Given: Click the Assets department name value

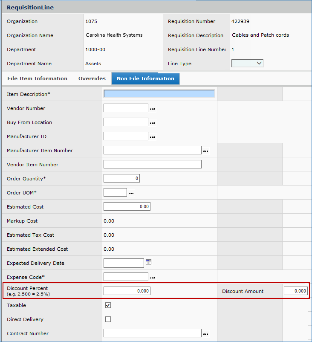Looking at the screenshot, I should click(93, 64).
